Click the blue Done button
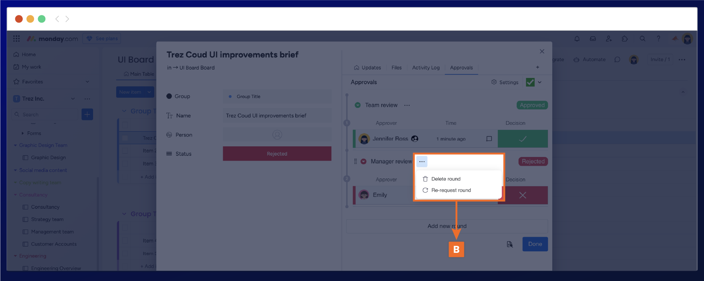704x281 pixels. pos(535,244)
